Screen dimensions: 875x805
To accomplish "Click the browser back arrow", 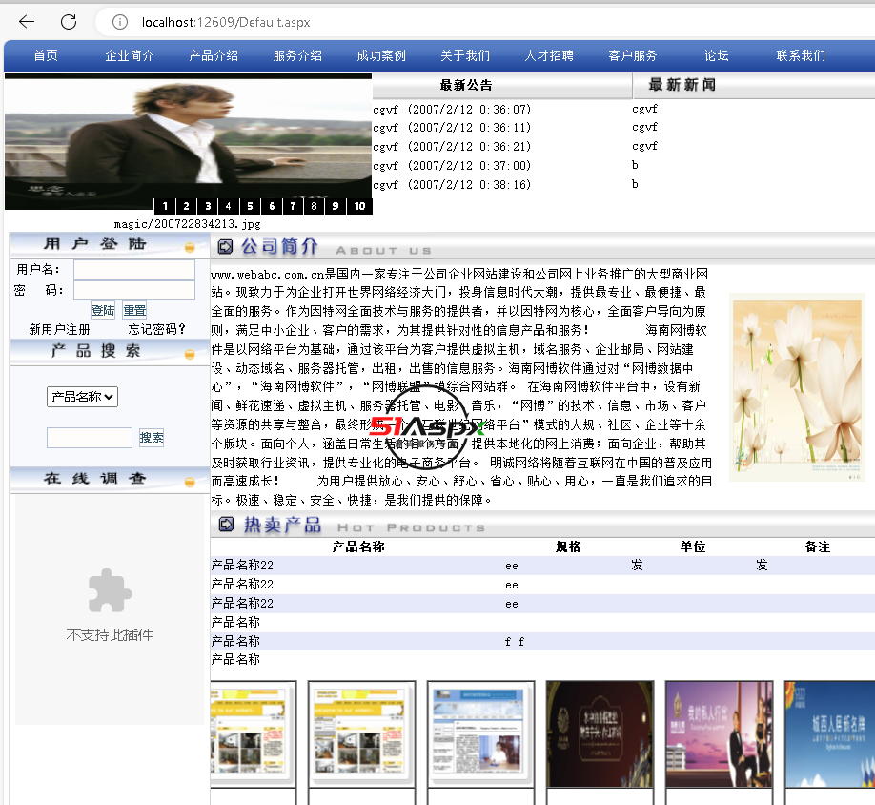I will tap(27, 22).
